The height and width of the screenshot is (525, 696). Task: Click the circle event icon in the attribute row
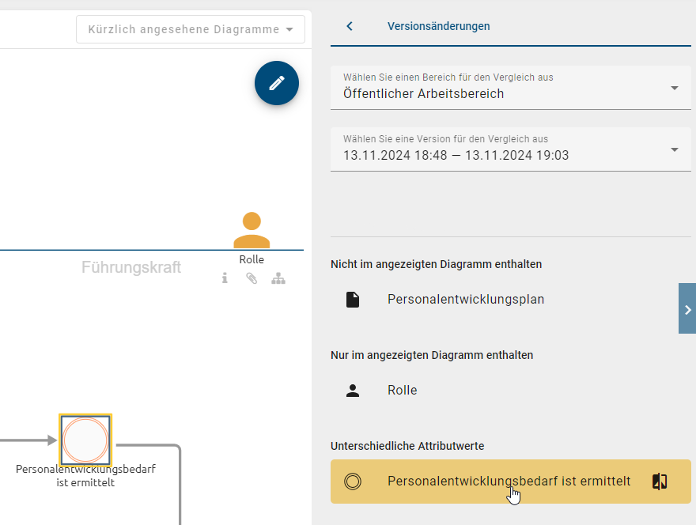pos(353,481)
